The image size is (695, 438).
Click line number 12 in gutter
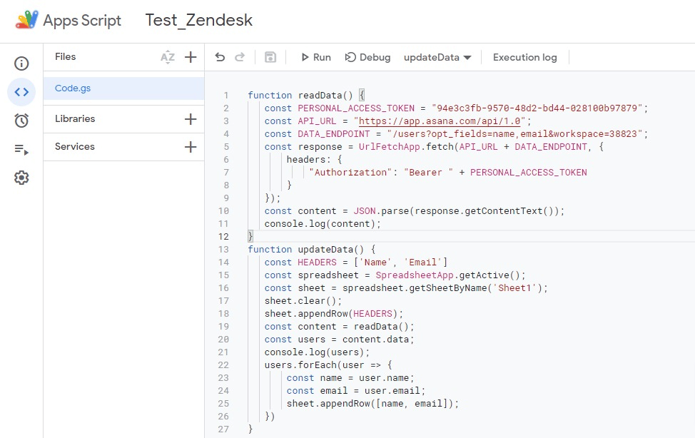(223, 237)
